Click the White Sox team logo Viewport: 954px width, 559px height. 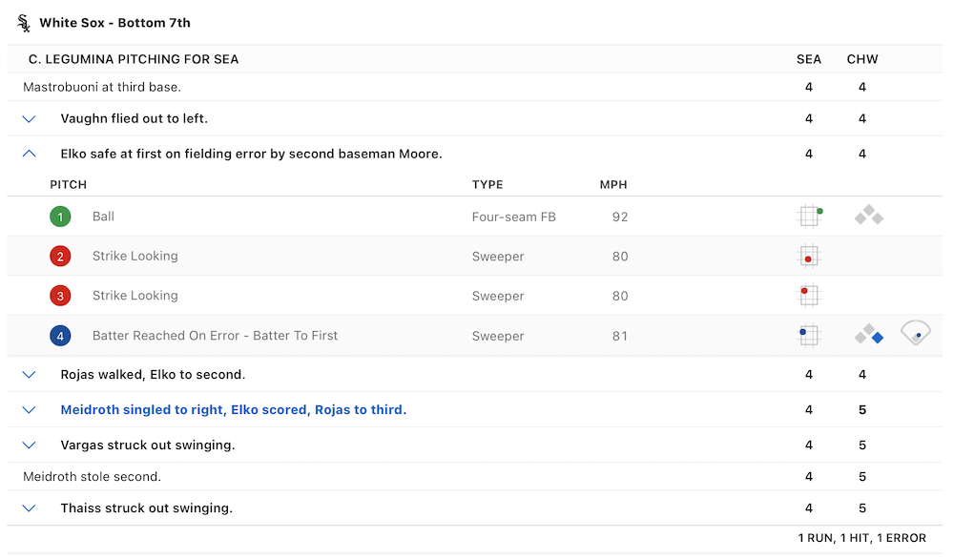click(x=24, y=23)
